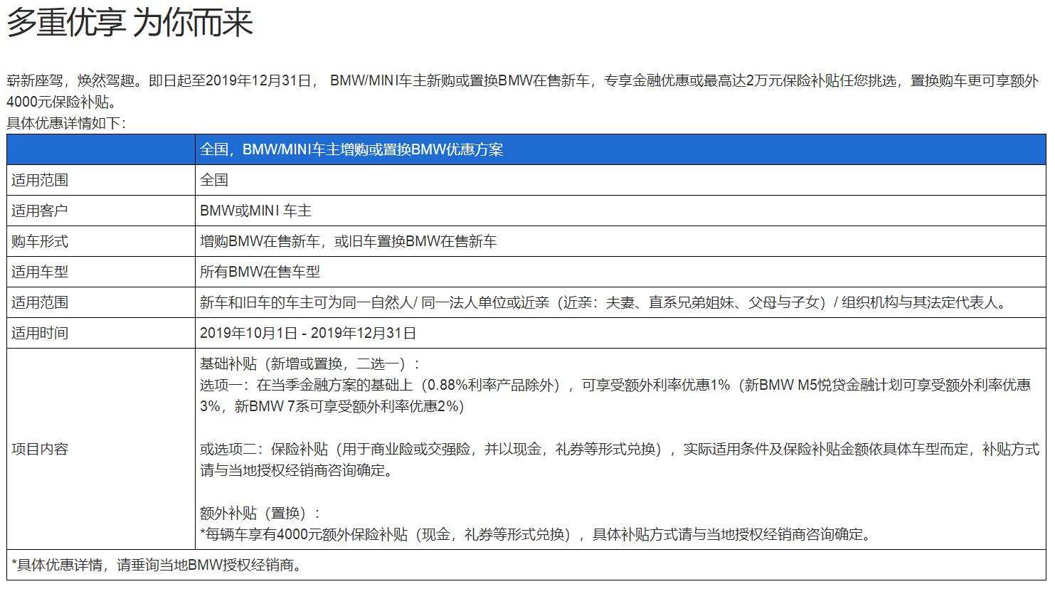Screen dimensions: 1055x589
Task: Select the 额外补贴（置换） subheading
Action: (x=260, y=513)
